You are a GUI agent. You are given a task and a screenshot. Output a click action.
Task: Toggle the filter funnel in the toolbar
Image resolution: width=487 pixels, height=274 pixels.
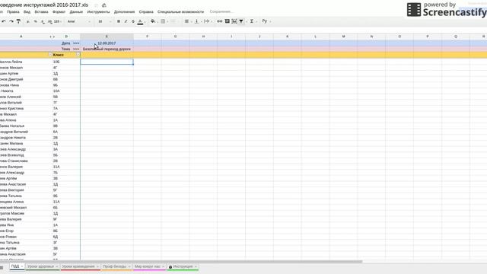(x=241, y=21)
